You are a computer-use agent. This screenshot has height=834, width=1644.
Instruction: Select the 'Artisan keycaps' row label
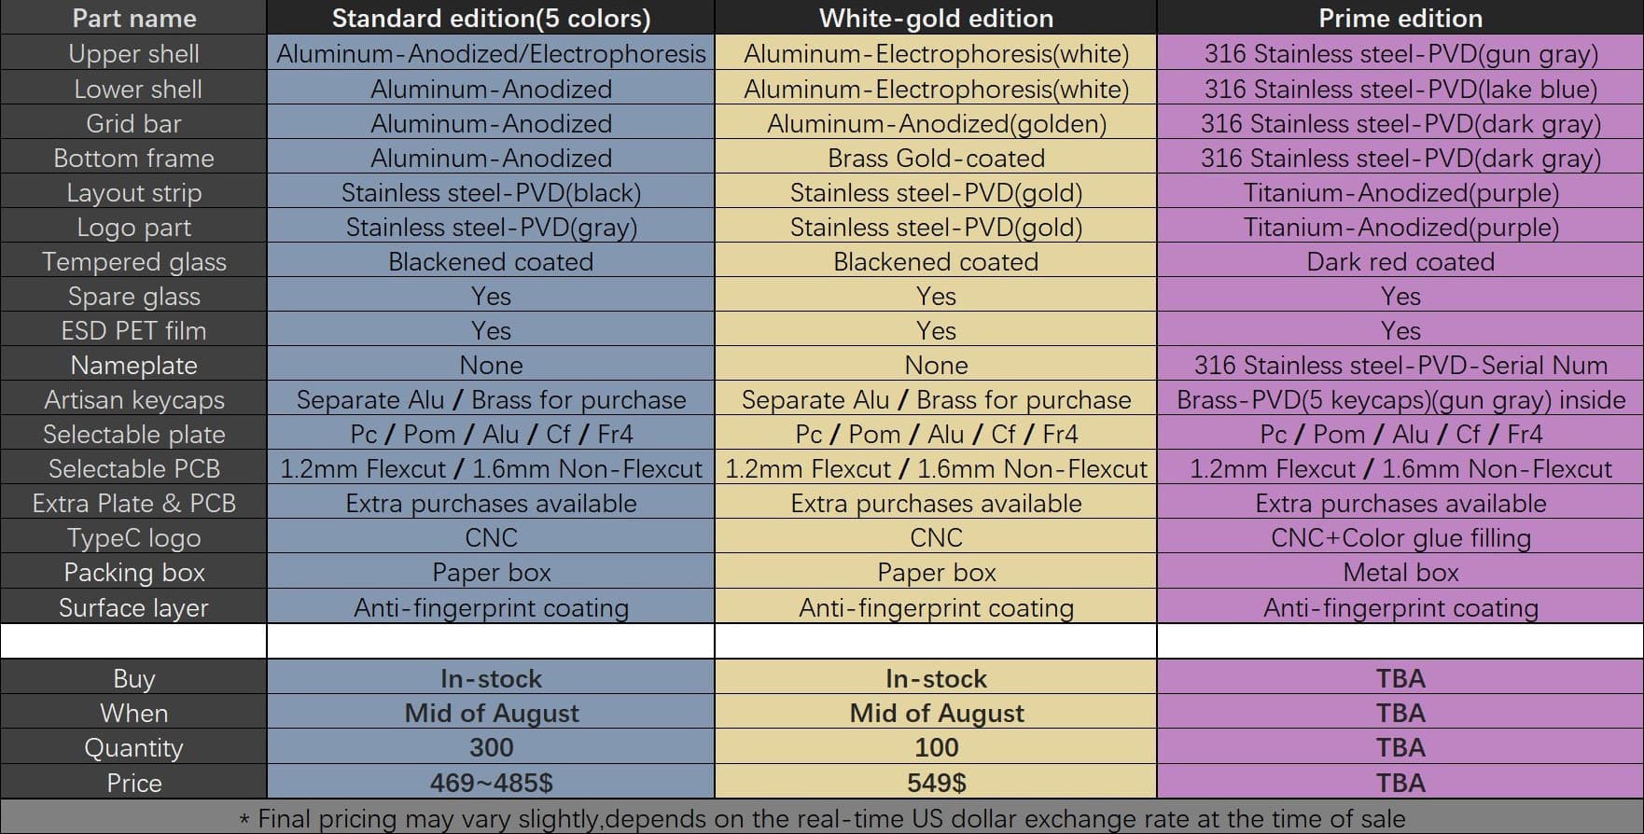point(133,399)
